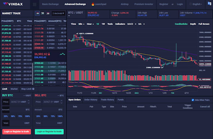Image resolution: width=213 pixels, height=139 pixels.
Task: Open the Funds tab
Action: tap(121, 100)
